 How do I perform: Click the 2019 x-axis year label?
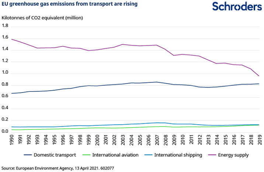pos(260,140)
